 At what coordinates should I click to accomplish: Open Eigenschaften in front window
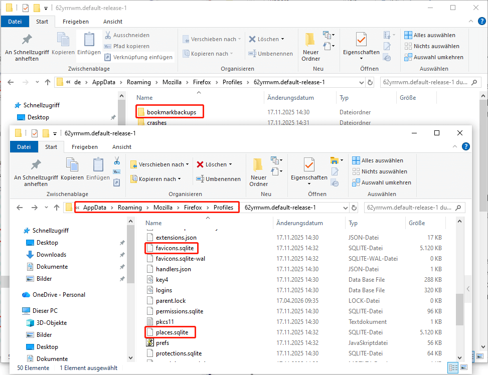[309, 170]
